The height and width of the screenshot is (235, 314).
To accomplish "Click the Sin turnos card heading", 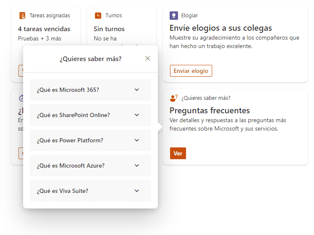I will click(x=109, y=29).
